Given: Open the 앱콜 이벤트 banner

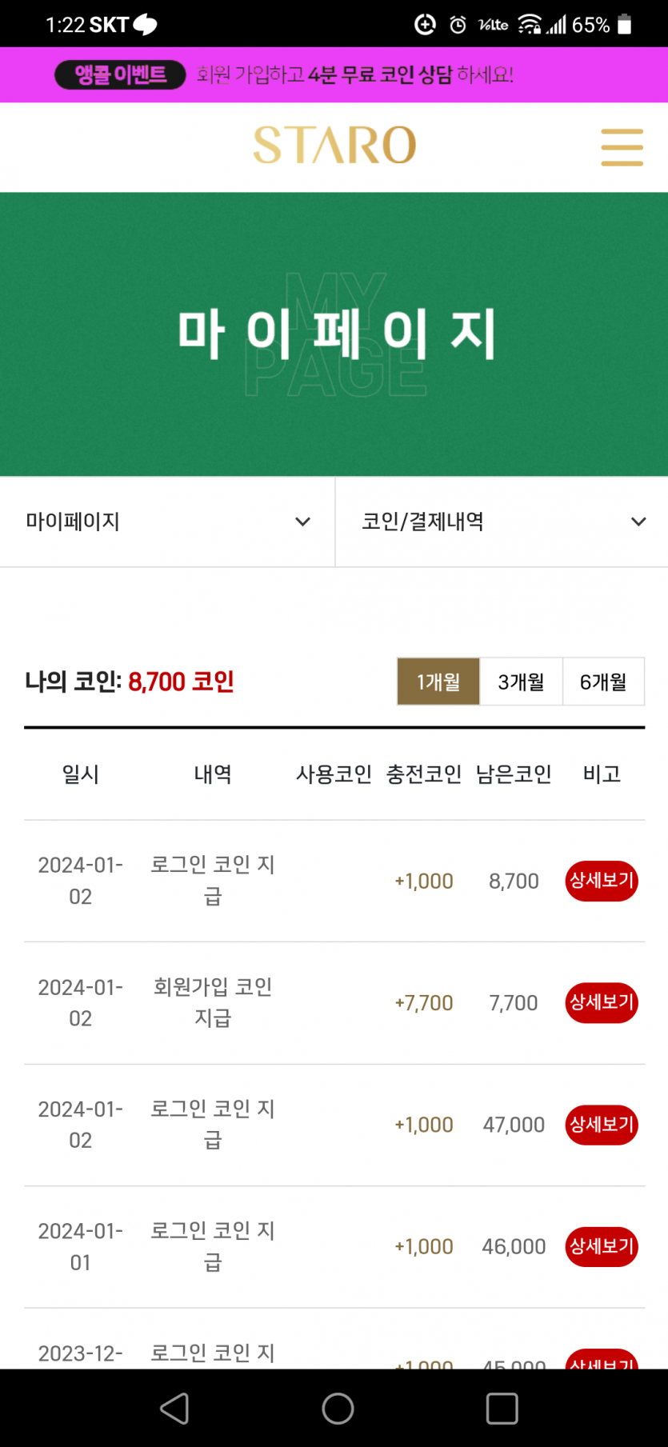Looking at the screenshot, I should (334, 74).
